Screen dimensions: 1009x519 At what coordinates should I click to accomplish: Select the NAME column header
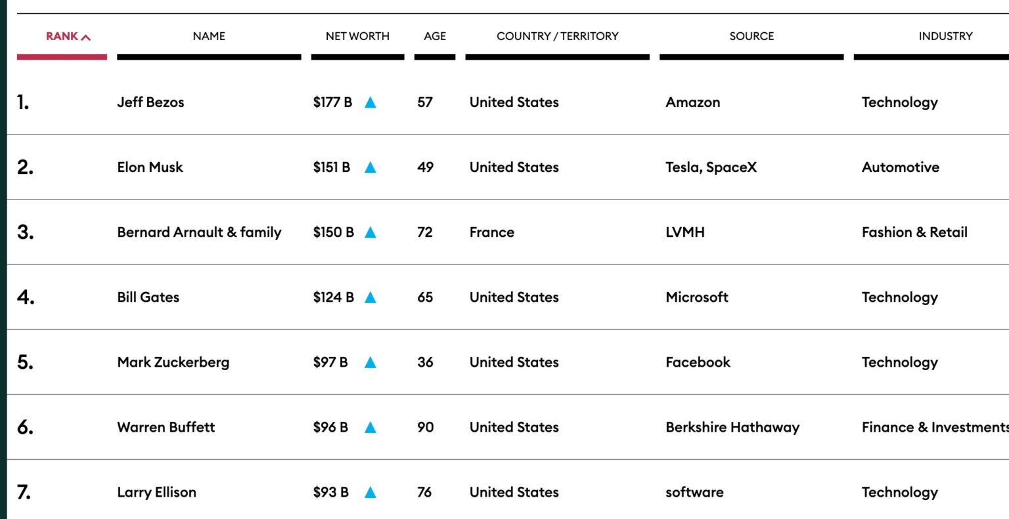coord(208,36)
